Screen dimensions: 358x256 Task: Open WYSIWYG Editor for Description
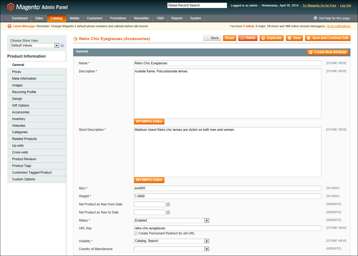pos(149,121)
